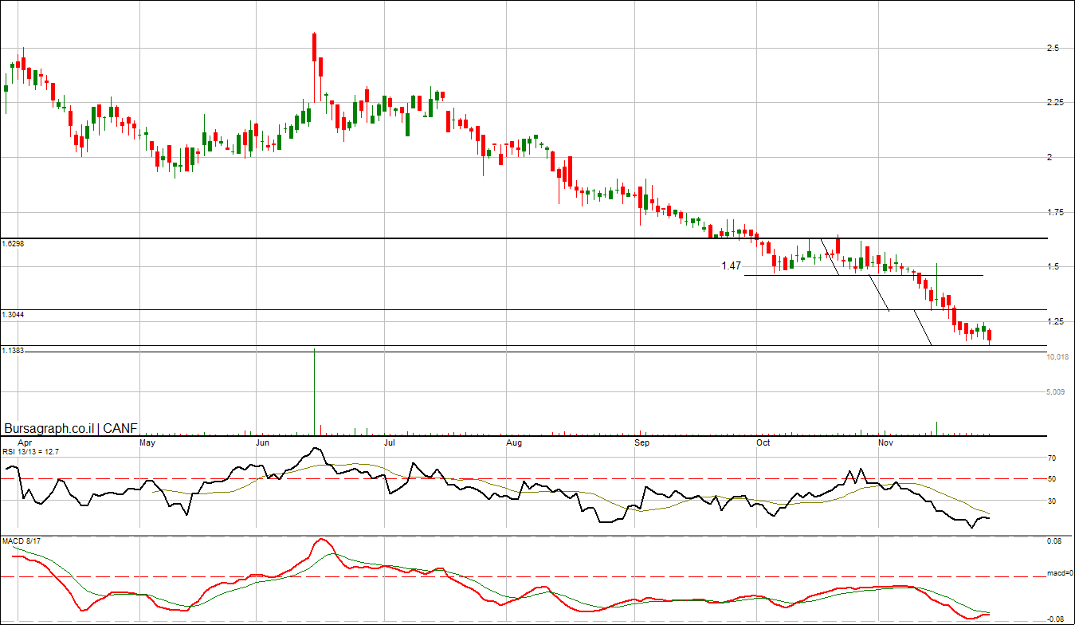Select the Apr month label on time axis

26,441
